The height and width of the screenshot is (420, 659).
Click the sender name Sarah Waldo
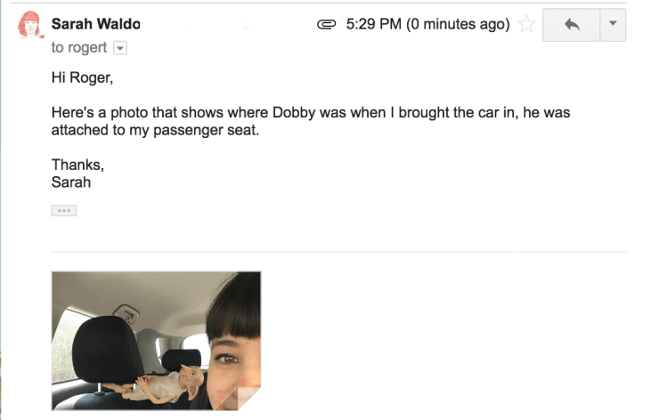point(95,24)
